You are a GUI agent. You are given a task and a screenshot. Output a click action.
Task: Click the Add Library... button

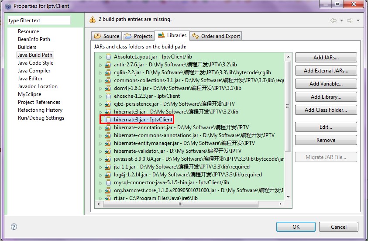click(326, 97)
